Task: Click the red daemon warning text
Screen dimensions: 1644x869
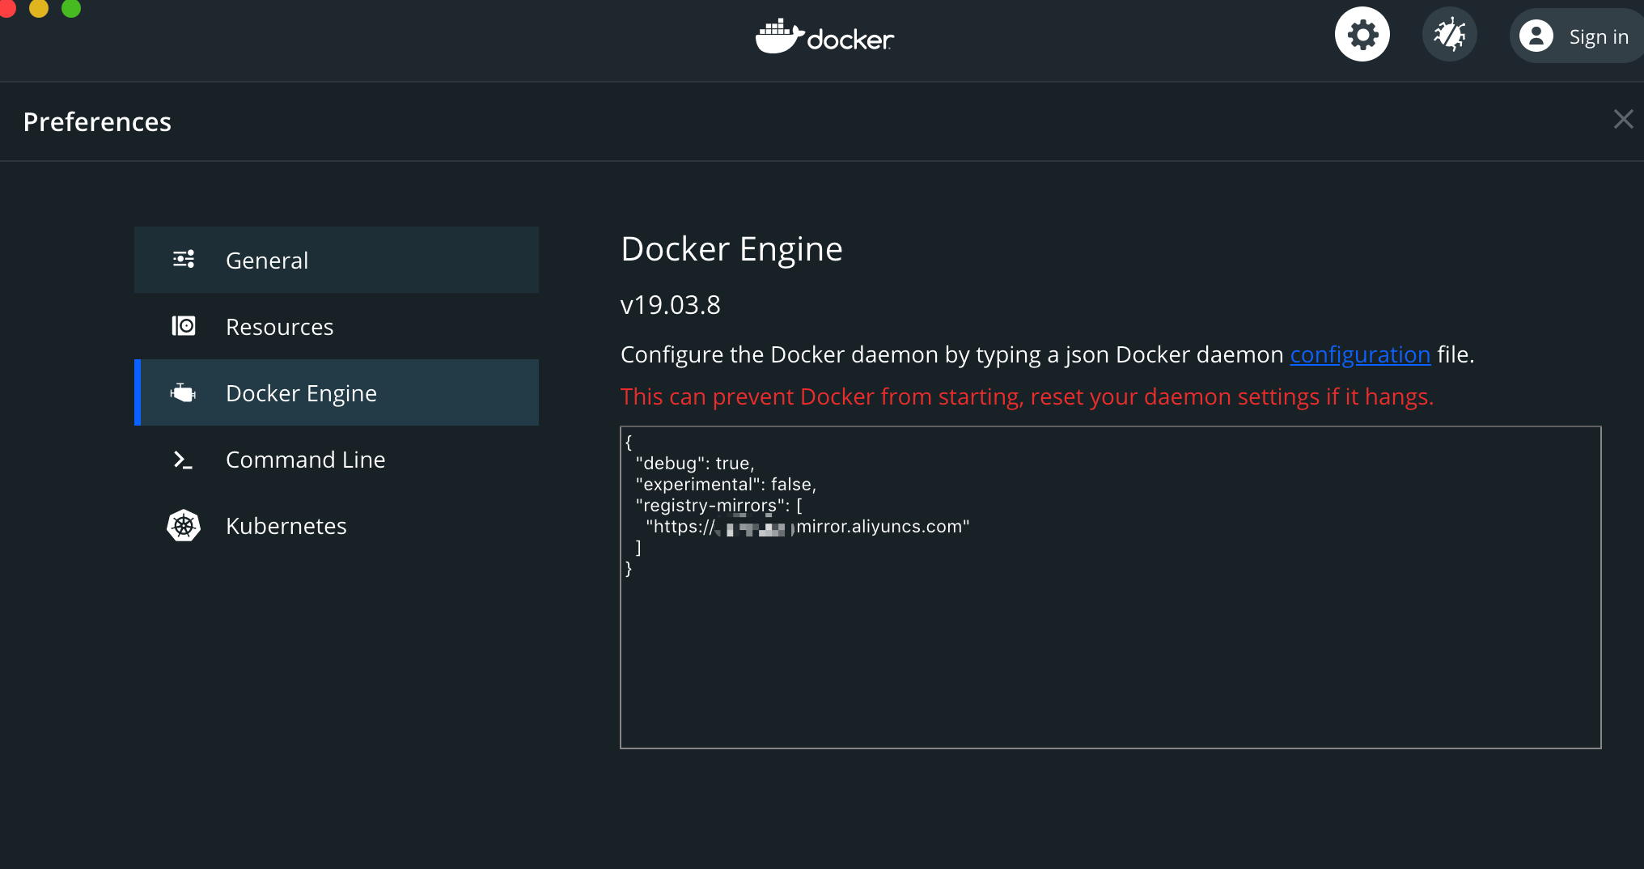Action: 1027,396
